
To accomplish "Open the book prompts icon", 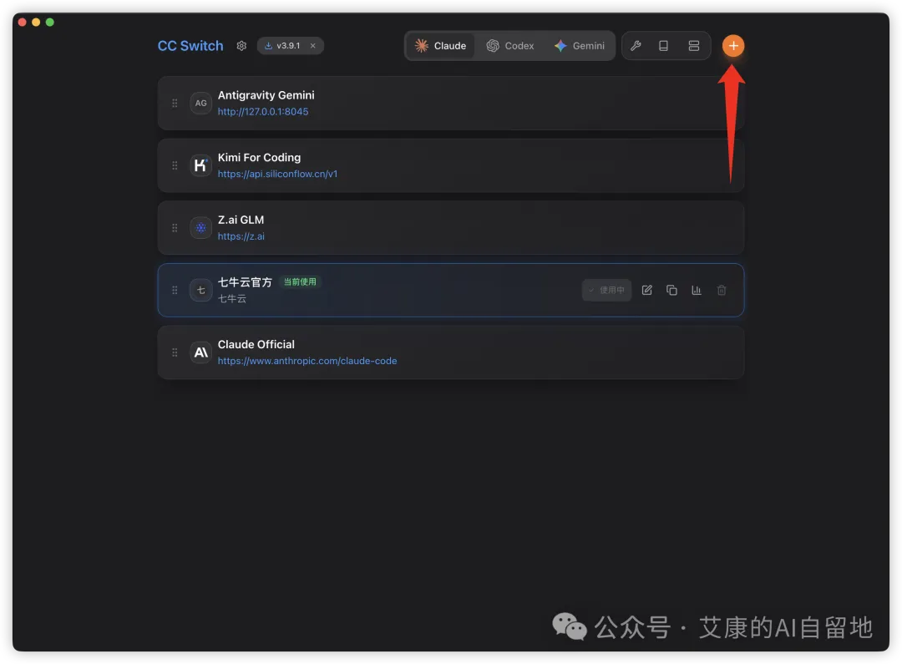I will click(x=663, y=45).
